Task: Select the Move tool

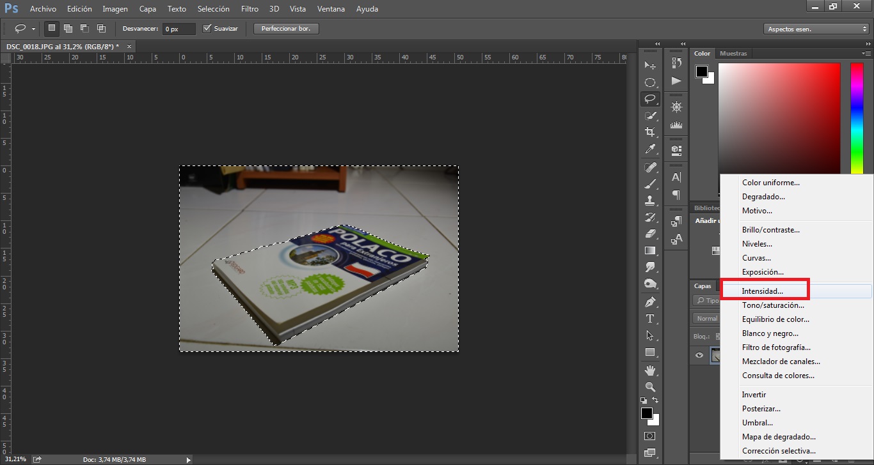Action: 650,66
